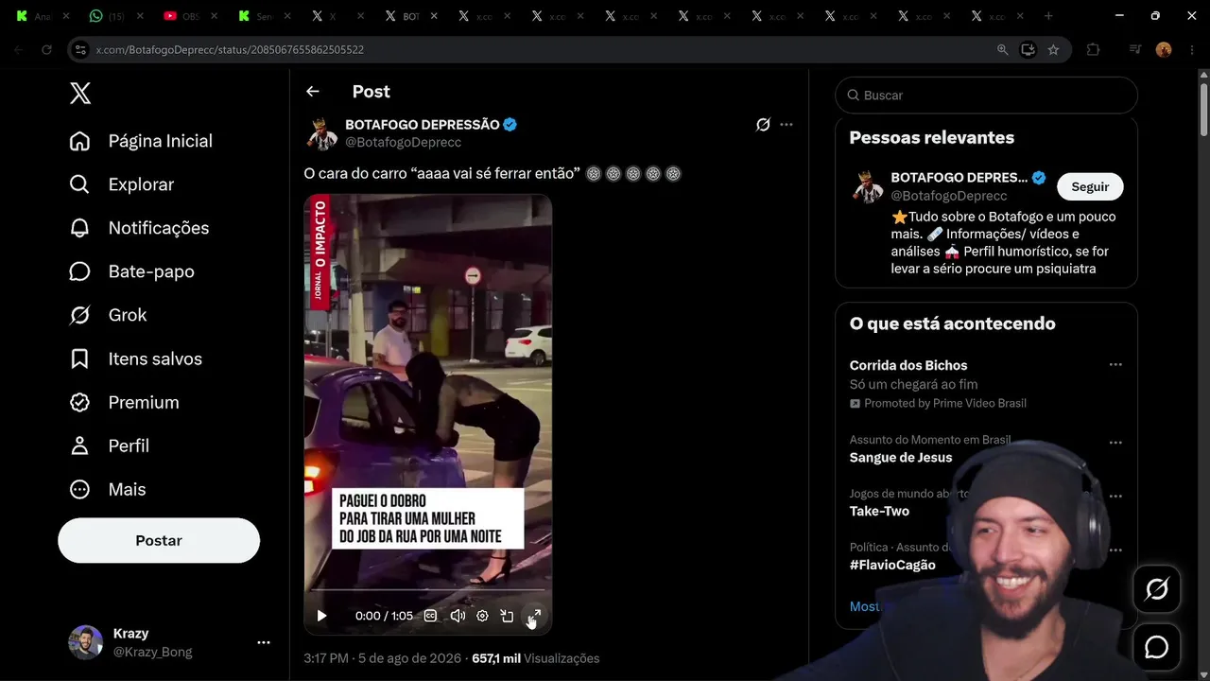Open the Corrida dos Bichos trend

click(908, 365)
